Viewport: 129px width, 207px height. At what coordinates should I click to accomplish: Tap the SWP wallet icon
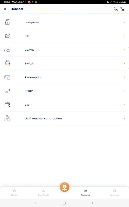(7, 105)
